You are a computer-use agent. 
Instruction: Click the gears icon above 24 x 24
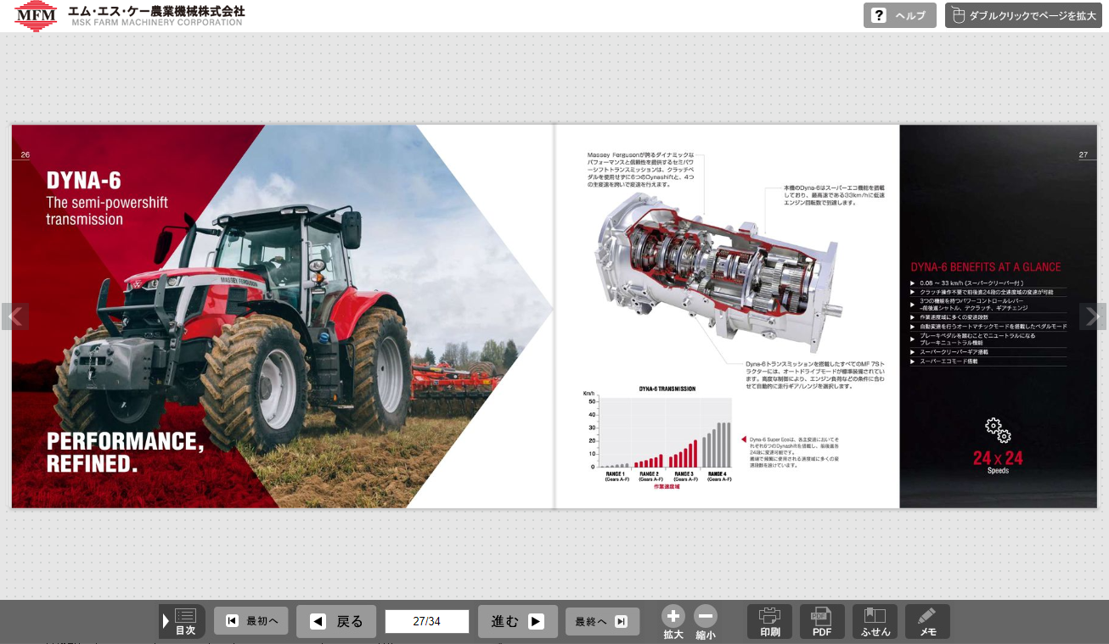pyautogui.click(x=998, y=430)
